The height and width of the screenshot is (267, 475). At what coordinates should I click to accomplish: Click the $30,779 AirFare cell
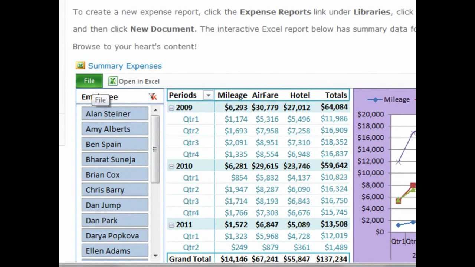tap(265, 107)
